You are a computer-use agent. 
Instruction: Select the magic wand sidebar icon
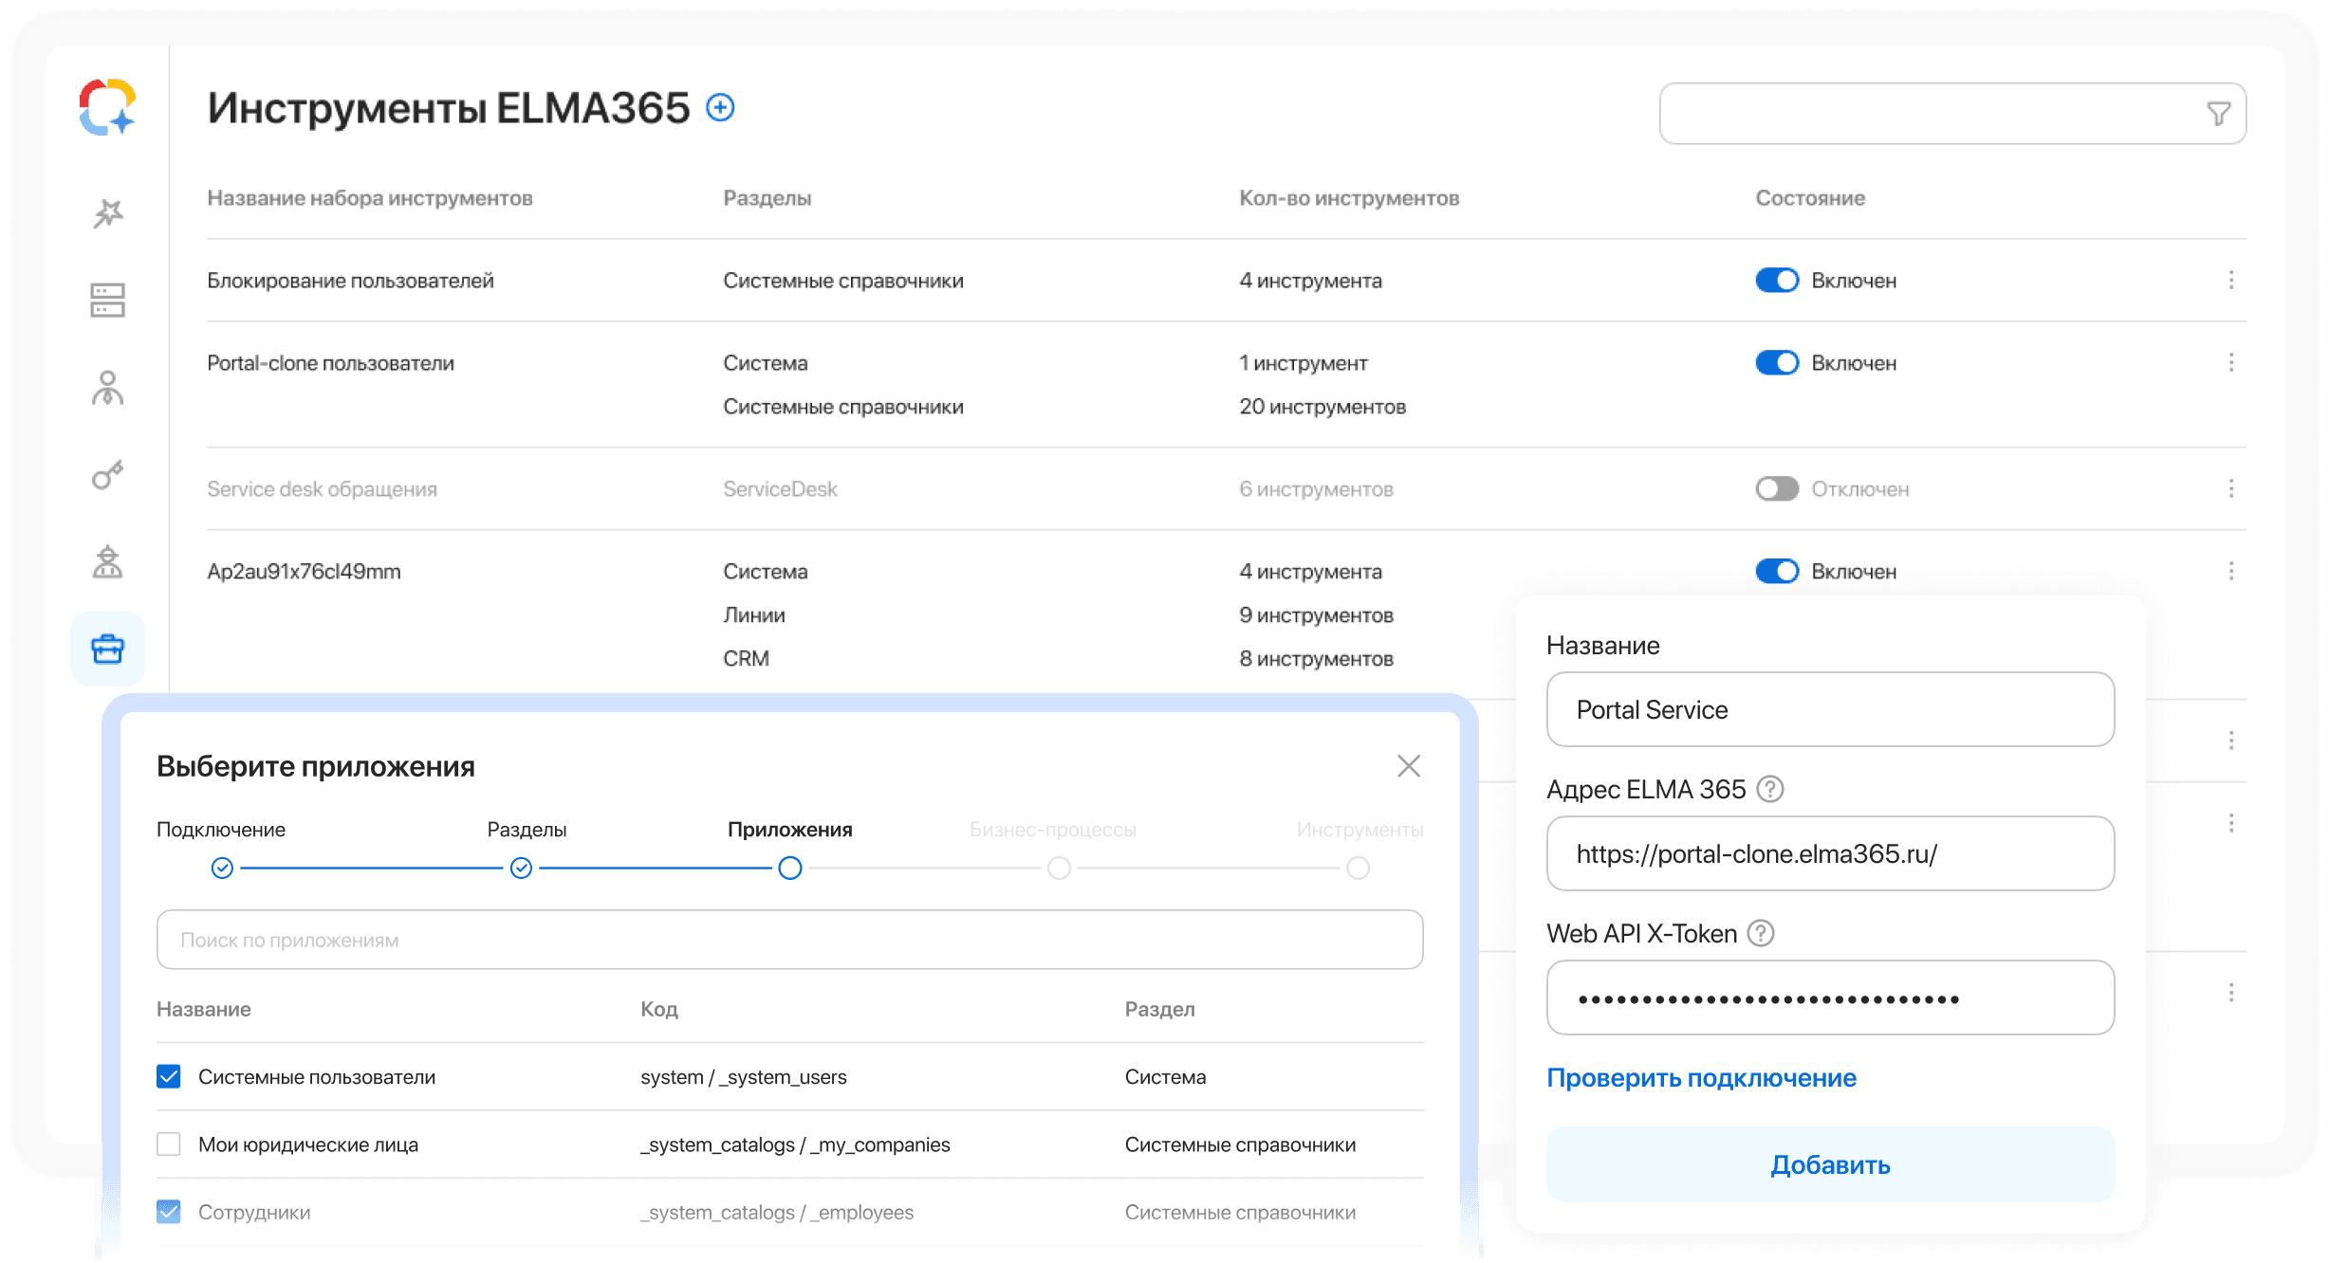click(x=107, y=212)
